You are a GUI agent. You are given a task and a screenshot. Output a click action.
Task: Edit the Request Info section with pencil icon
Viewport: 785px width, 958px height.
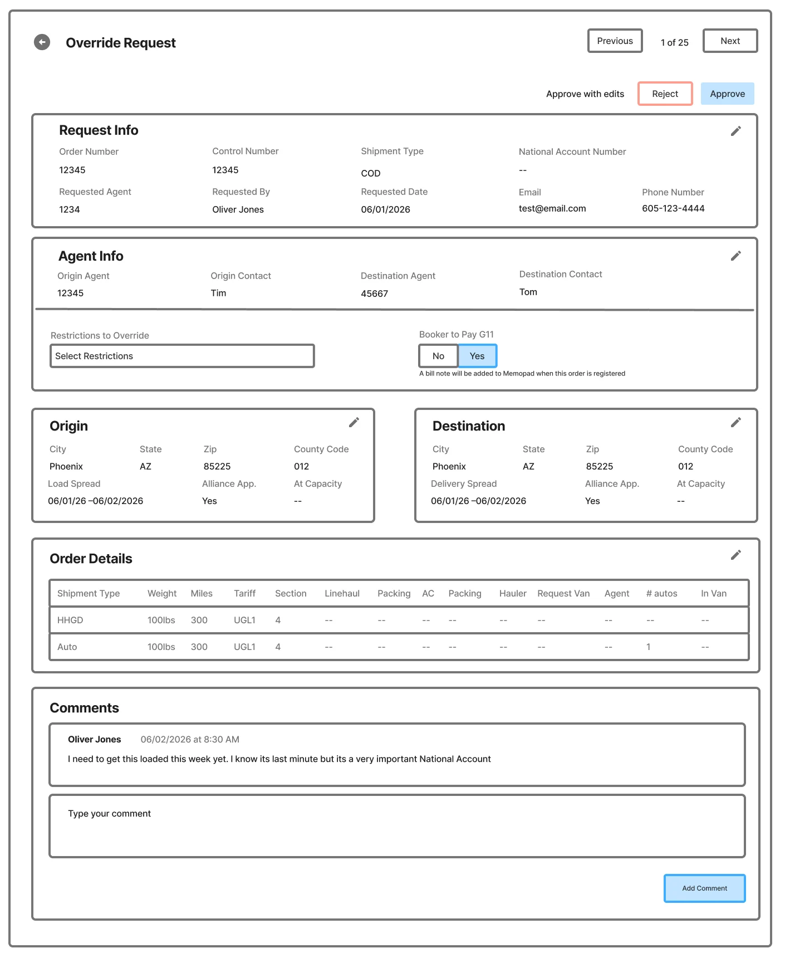(x=736, y=131)
